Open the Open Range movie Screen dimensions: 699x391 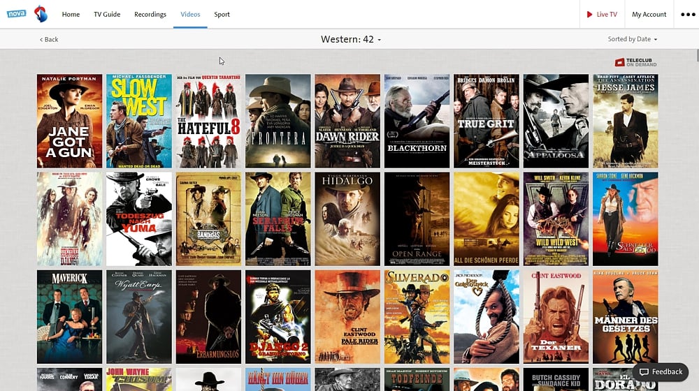[417, 219]
